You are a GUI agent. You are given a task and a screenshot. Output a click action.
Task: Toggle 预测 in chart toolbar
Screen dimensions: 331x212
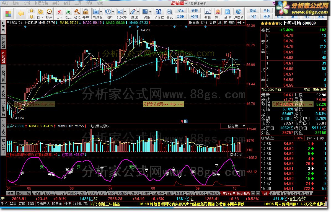point(232,23)
